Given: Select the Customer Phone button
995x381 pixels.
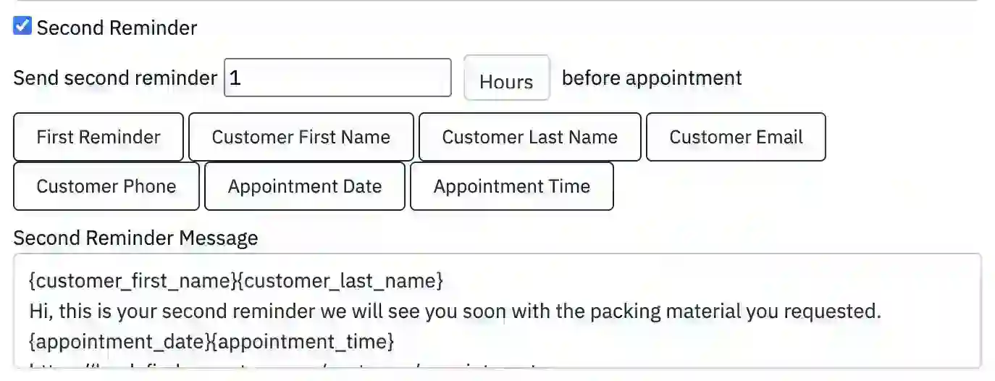Looking at the screenshot, I should 106,186.
